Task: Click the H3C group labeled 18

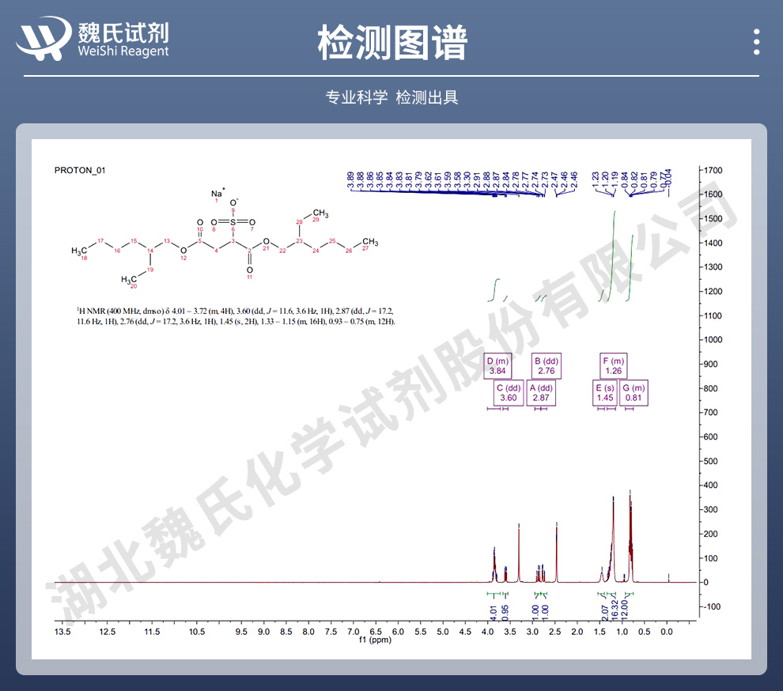Action: [80, 251]
